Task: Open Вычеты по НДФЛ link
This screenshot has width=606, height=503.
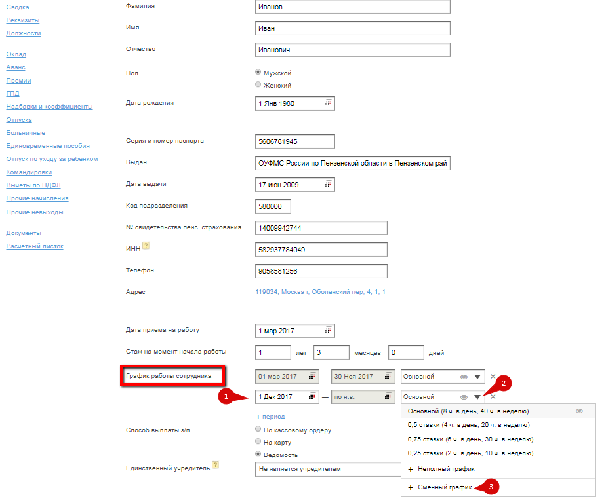Action: [x=33, y=185]
